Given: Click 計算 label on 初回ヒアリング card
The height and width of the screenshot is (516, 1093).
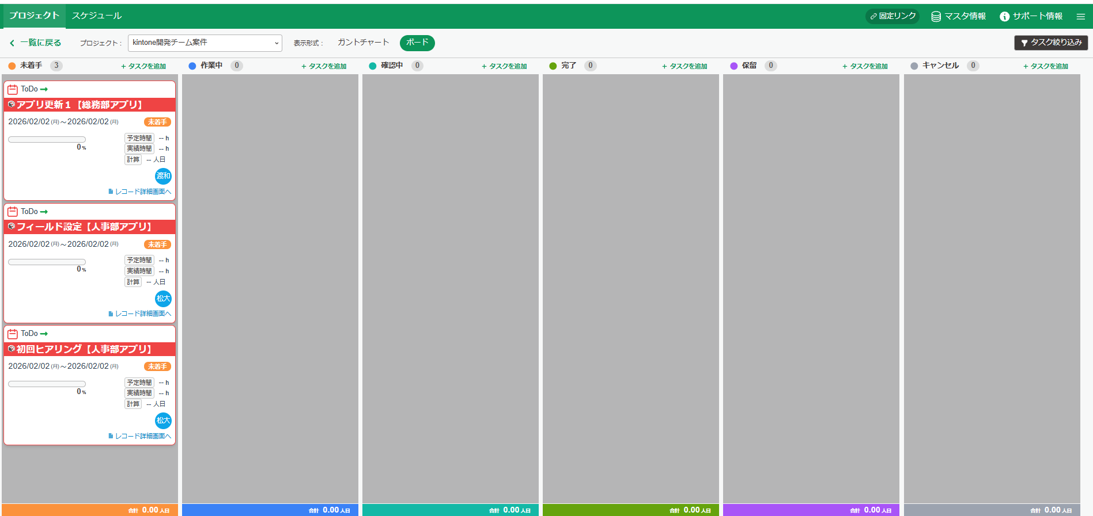Looking at the screenshot, I should [133, 404].
